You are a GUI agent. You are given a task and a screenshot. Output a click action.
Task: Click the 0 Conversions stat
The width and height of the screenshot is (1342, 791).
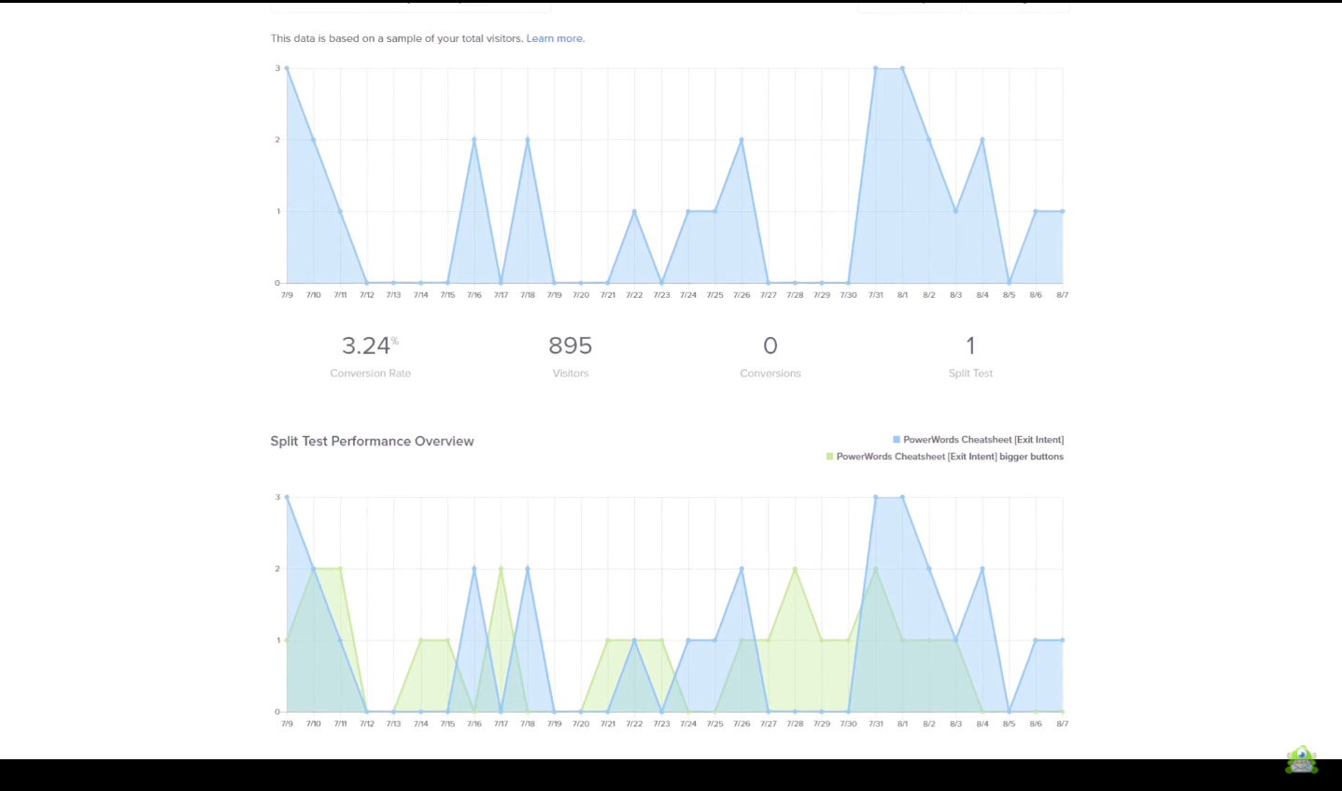point(770,346)
